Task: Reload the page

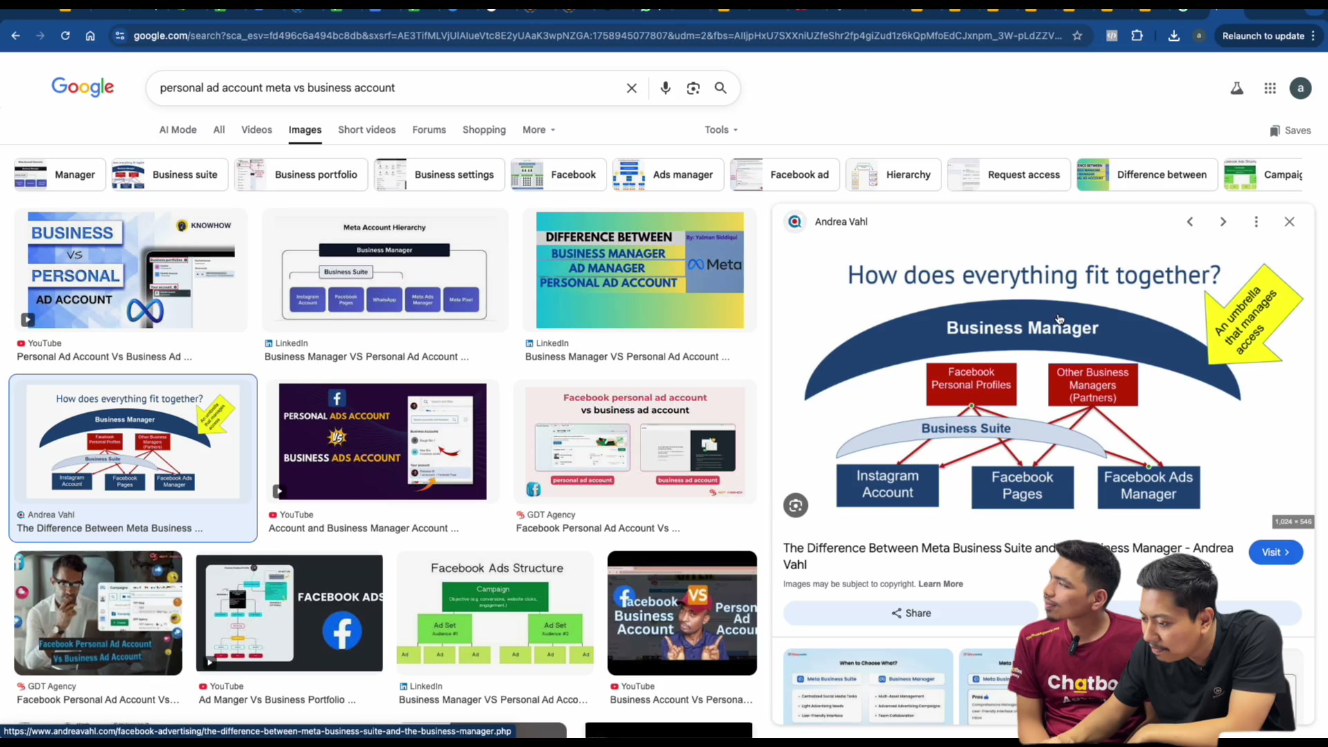Action: point(65,36)
